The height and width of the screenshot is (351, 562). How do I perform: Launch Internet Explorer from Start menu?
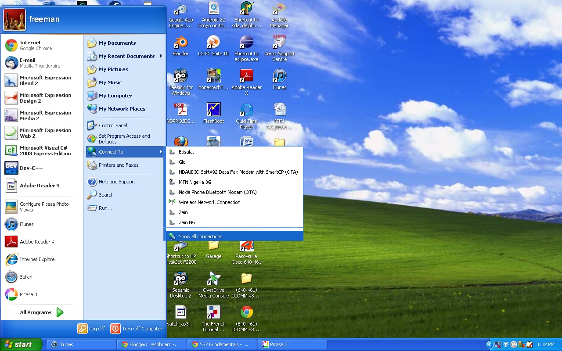(42, 259)
